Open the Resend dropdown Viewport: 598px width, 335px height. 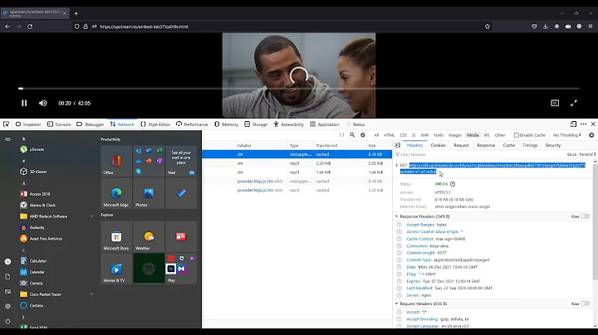click(x=587, y=154)
